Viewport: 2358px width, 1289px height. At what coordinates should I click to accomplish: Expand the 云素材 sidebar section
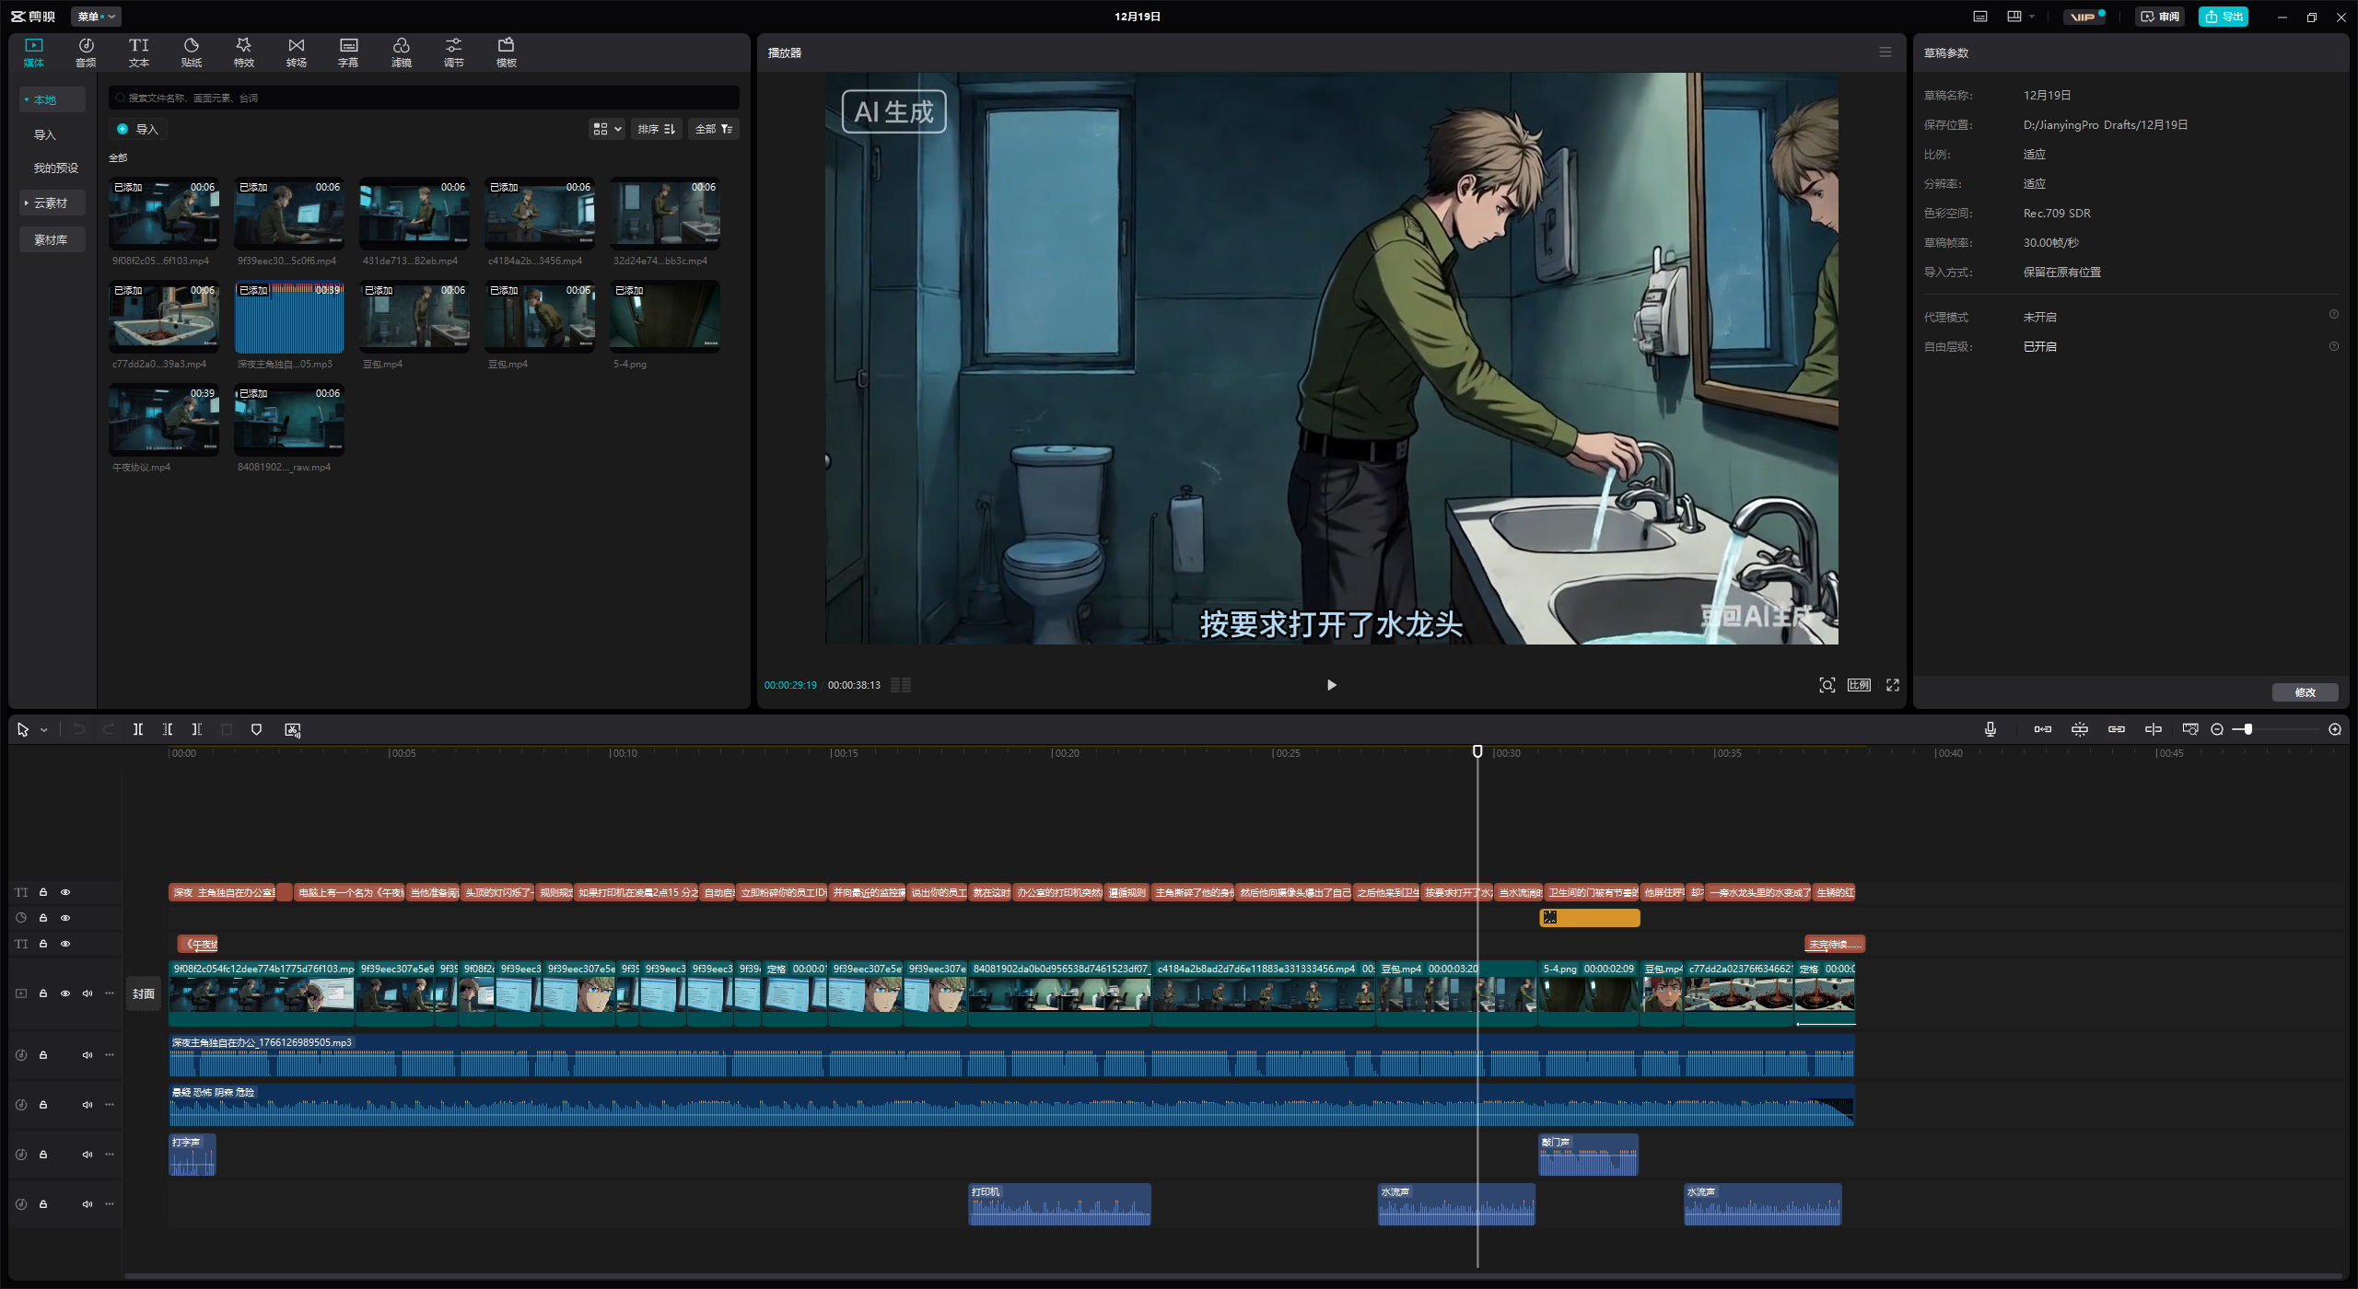[x=51, y=203]
